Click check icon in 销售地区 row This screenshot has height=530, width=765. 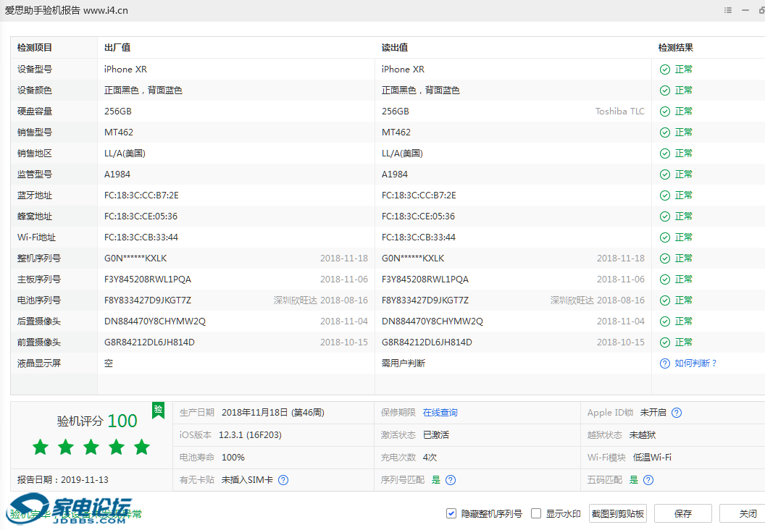pos(664,153)
